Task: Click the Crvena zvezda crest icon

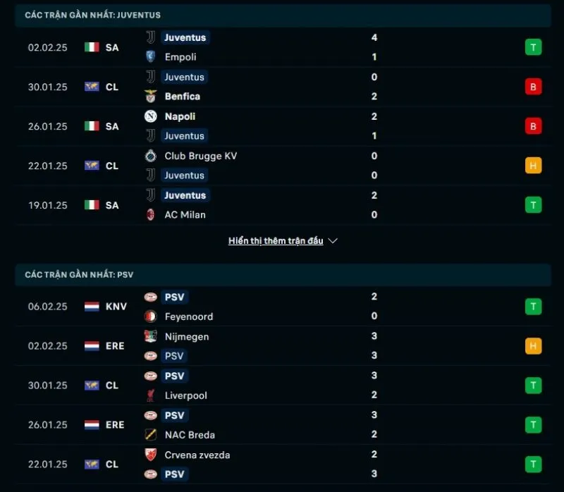Action: (x=150, y=455)
